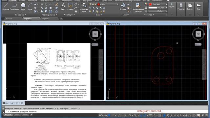Screen dimensions: 210x118
Task: Click the Mirror tool icon
Action: [x=46, y=8]
